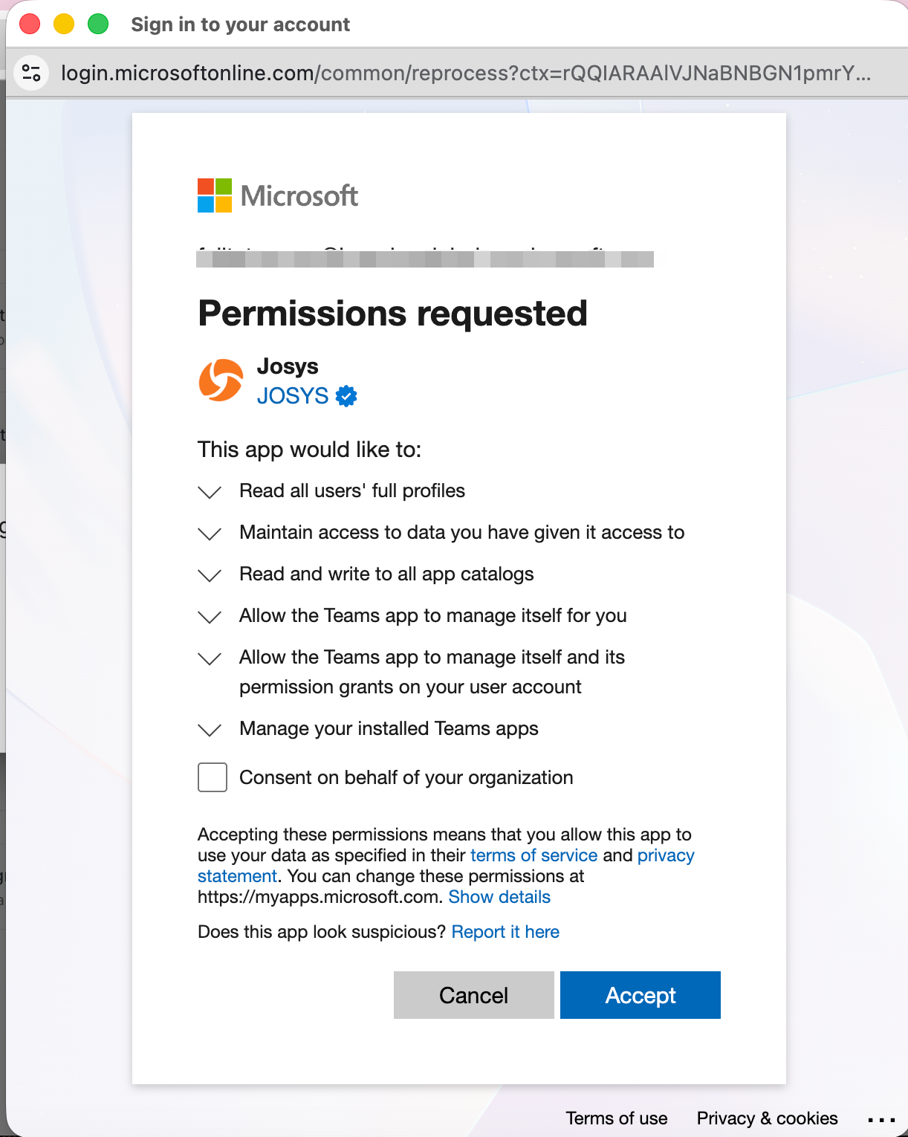Expand Read all users' full profiles
Image resolution: width=908 pixels, height=1137 pixels.
coord(210,492)
